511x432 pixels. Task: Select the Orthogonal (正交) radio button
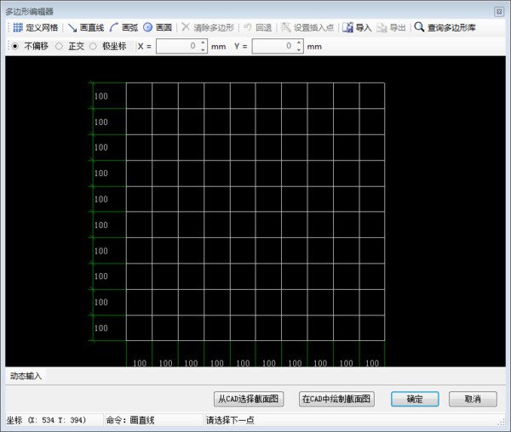[59, 46]
